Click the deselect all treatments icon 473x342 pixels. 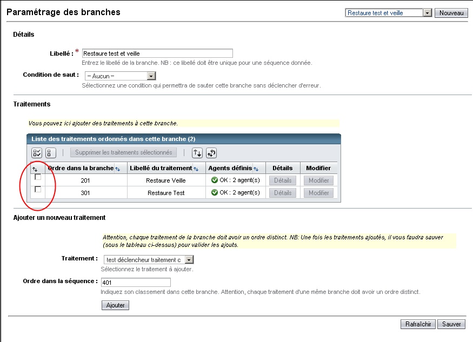point(51,153)
